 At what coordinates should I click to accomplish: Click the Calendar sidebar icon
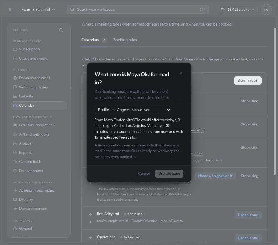[15, 106]
